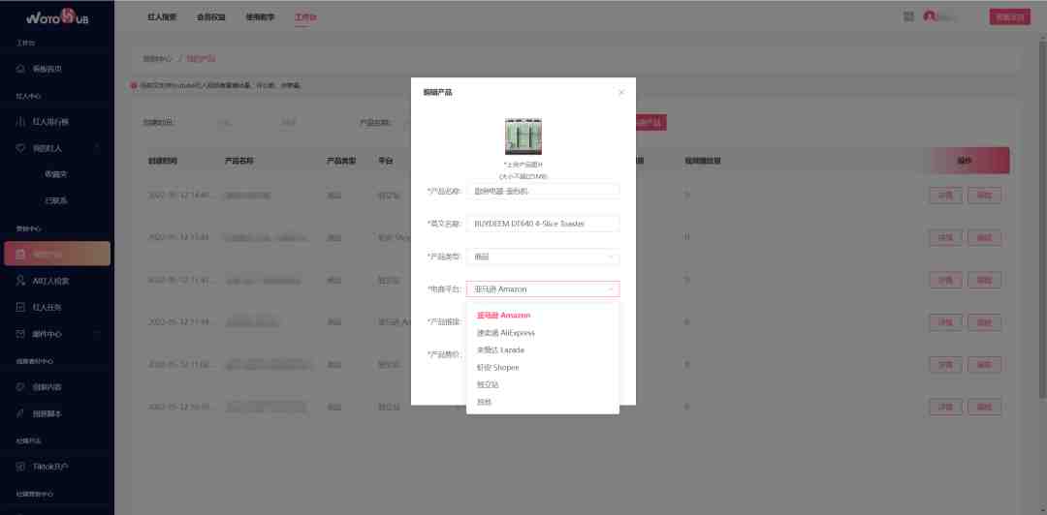
Task: Open the 视频脚本 pen icon
Action: point(20,413)
